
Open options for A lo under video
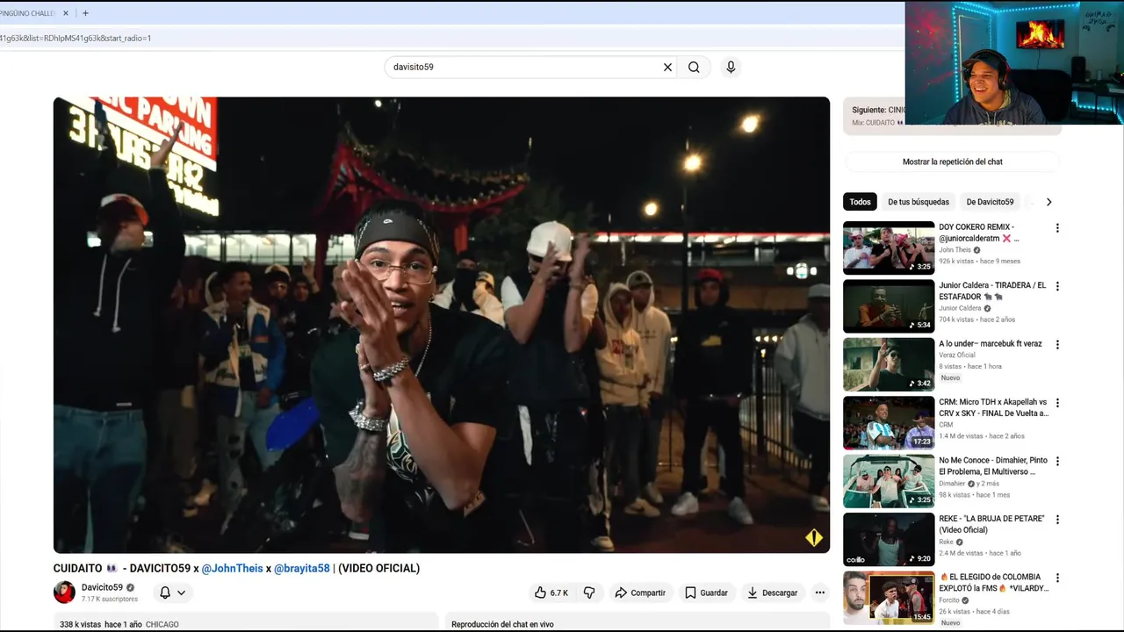[x=1057, y=345]
